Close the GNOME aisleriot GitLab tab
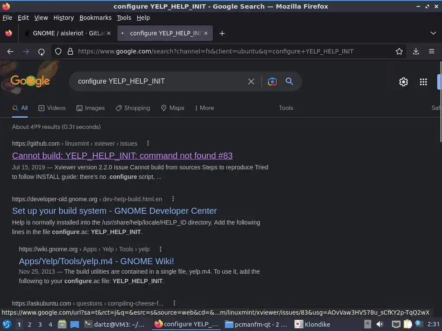The width and height of the screenshot is (442, 331). tap(109, 33)
